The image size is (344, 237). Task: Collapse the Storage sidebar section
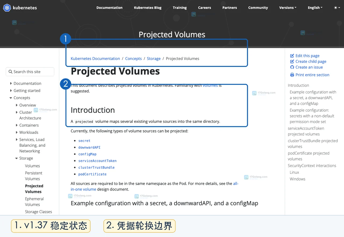(17, 158)
